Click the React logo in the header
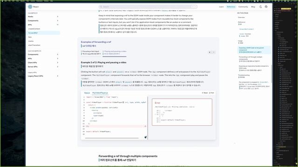Screen dimensions: 298x167 pyautogui.click(x=30, y=6)
